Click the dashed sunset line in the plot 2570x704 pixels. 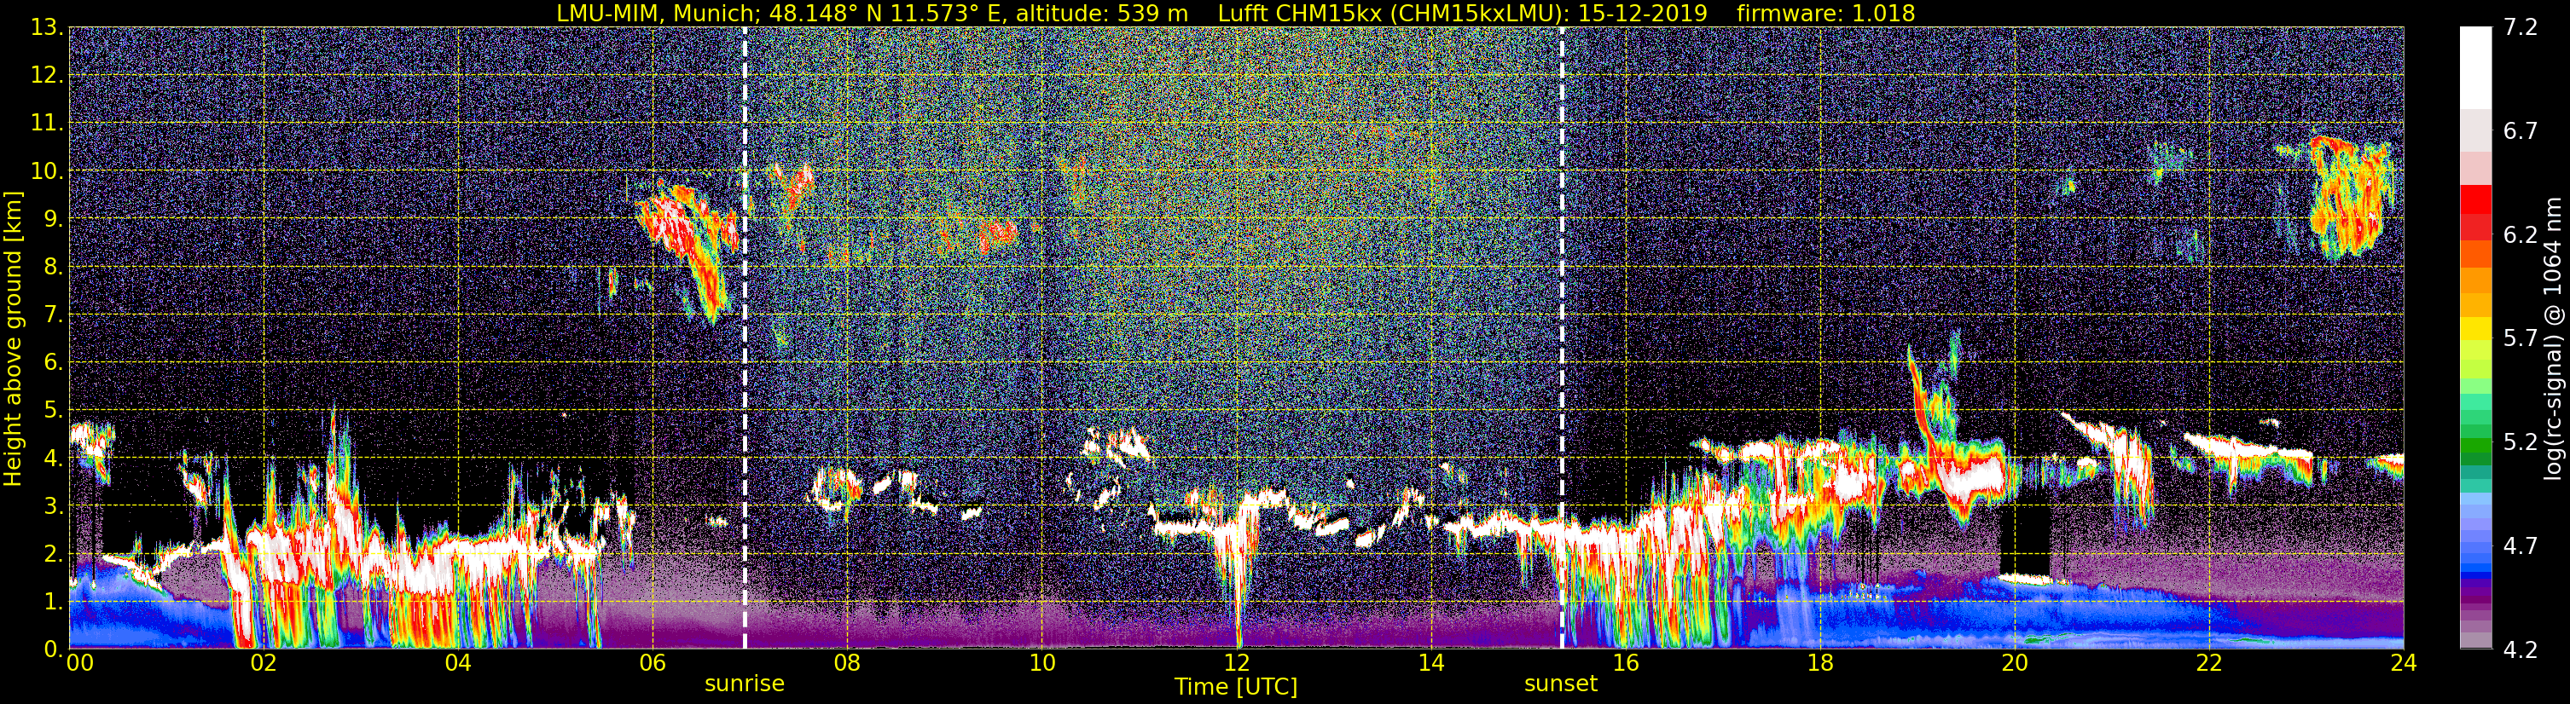click(1561, 338)
